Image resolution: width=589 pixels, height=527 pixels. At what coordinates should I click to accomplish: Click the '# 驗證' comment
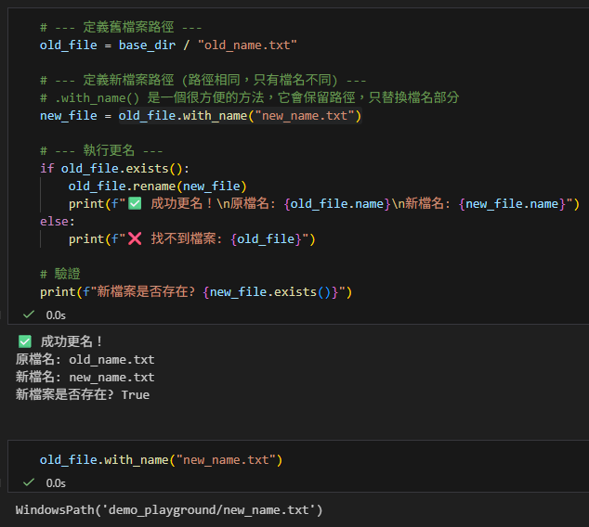[x=60, y=274]
